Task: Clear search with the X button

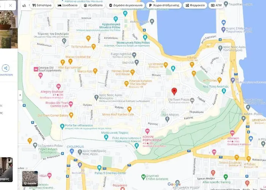Action: click(10, 5)
